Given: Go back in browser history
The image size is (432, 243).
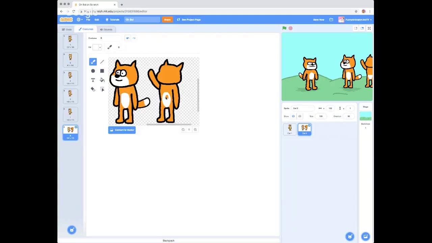Looking at the screenshot, I should click(61, 11).
